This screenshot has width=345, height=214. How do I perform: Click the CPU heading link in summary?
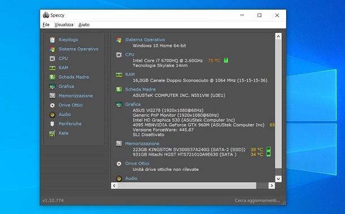[x=130, y=54]
